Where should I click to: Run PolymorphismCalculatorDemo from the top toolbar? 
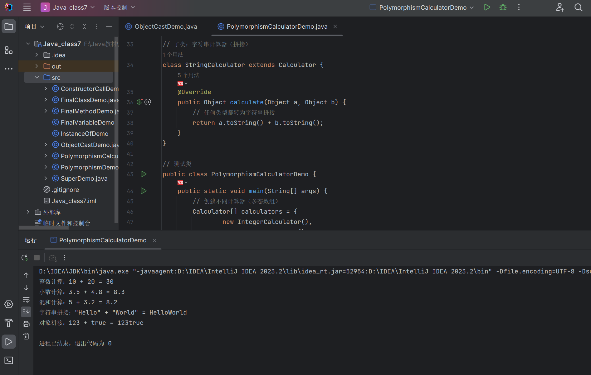(x=487, y=7)
